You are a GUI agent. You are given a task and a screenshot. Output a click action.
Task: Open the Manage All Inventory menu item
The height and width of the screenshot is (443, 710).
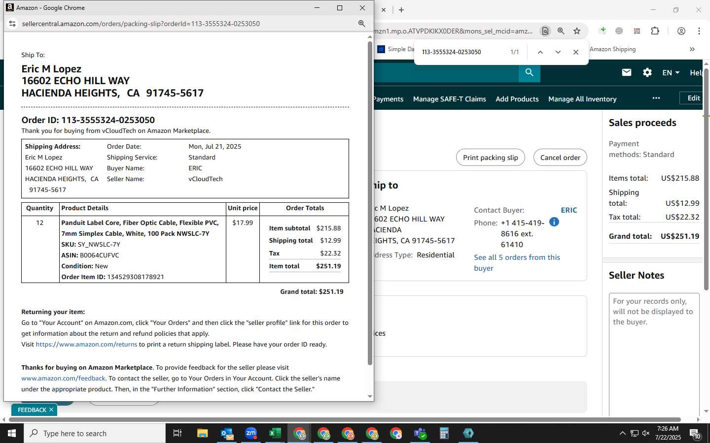coord(582,99)
